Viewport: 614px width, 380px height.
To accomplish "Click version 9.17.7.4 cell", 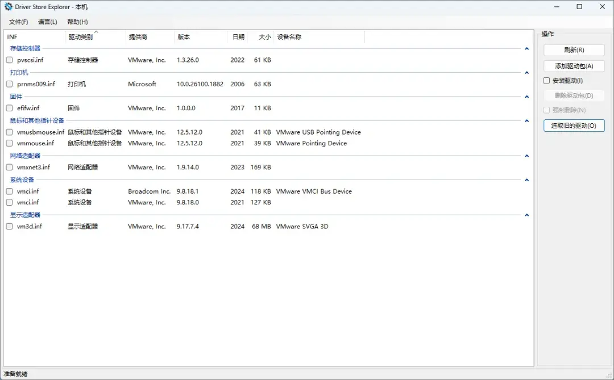I will click(188, 226).
